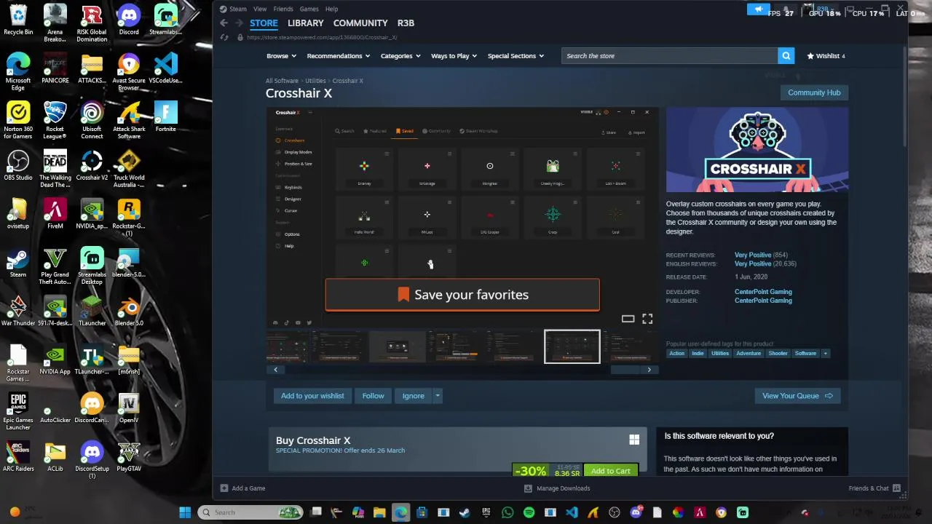Launch War Thunder desktop icon
The image size is (932, 524).
[x=18, y=311]
